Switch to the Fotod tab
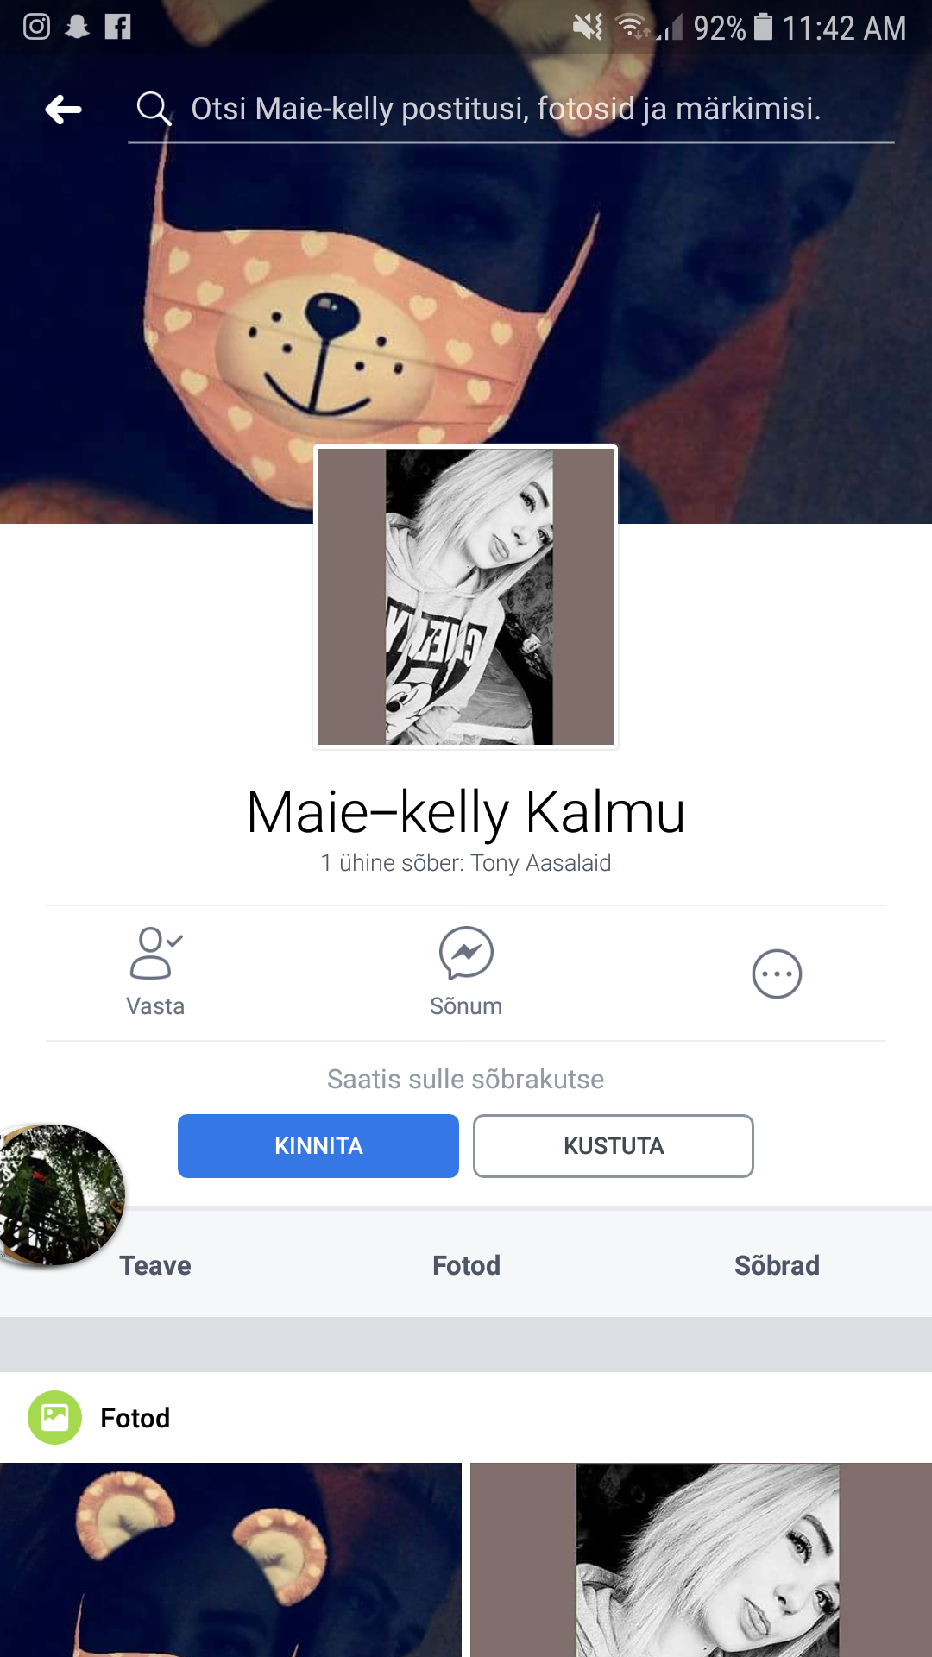 (466, 1265)
